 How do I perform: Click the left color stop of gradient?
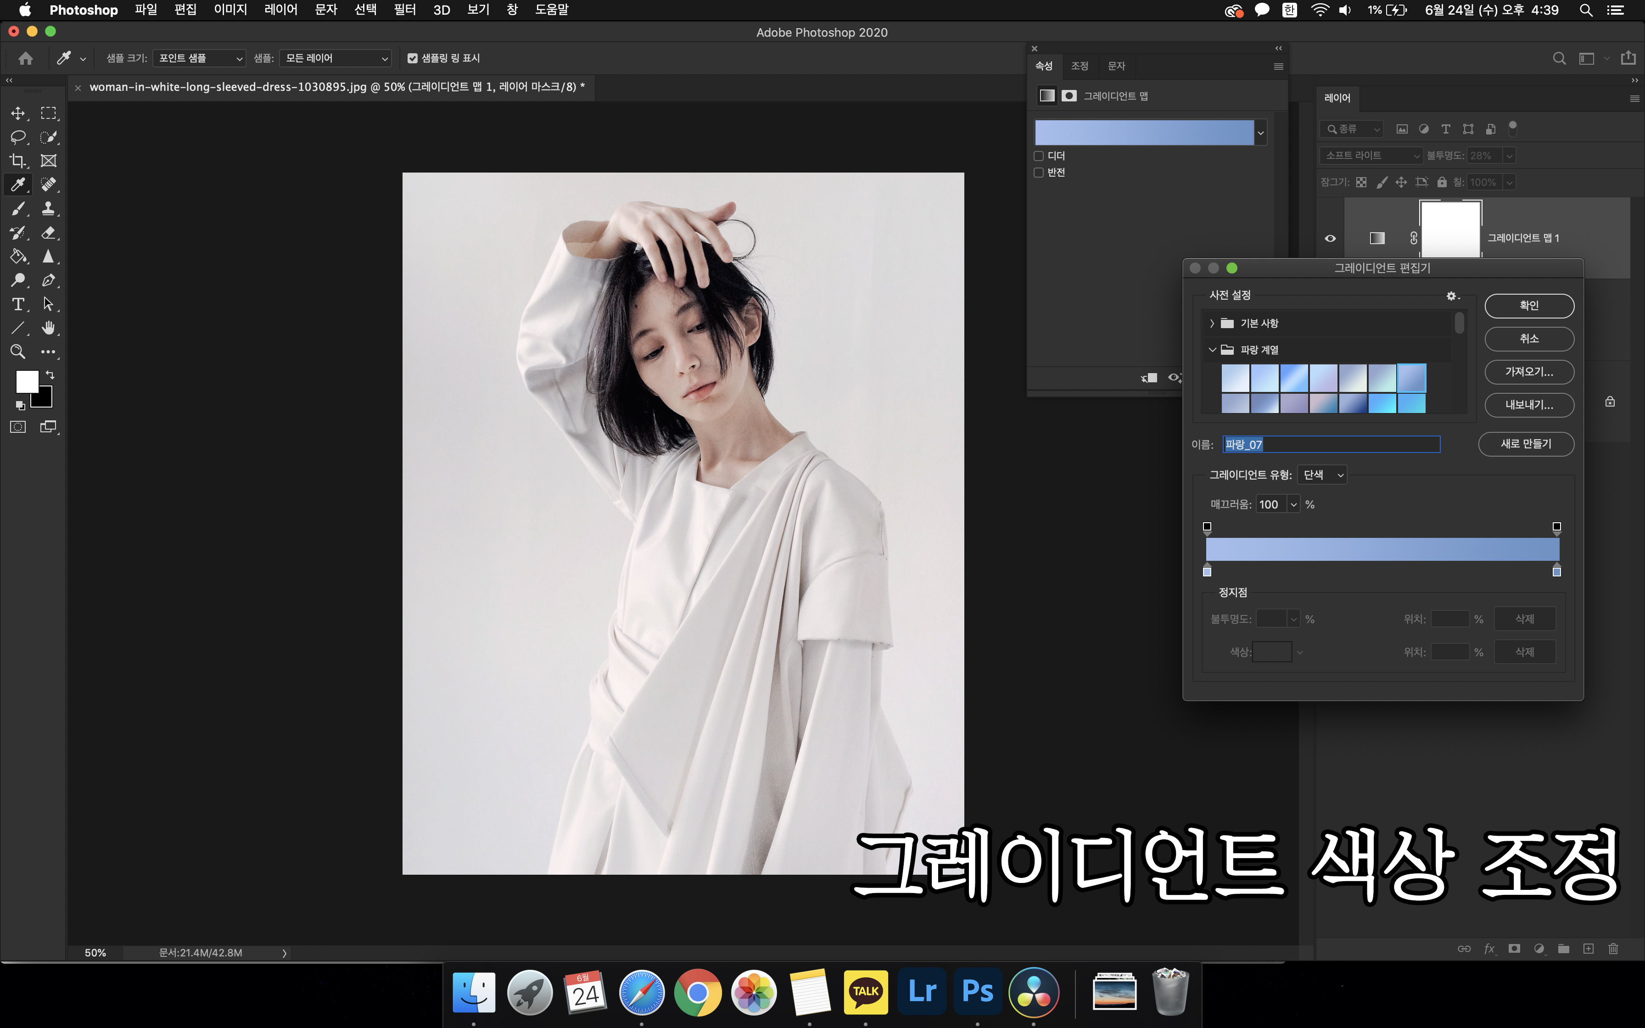1207,571
